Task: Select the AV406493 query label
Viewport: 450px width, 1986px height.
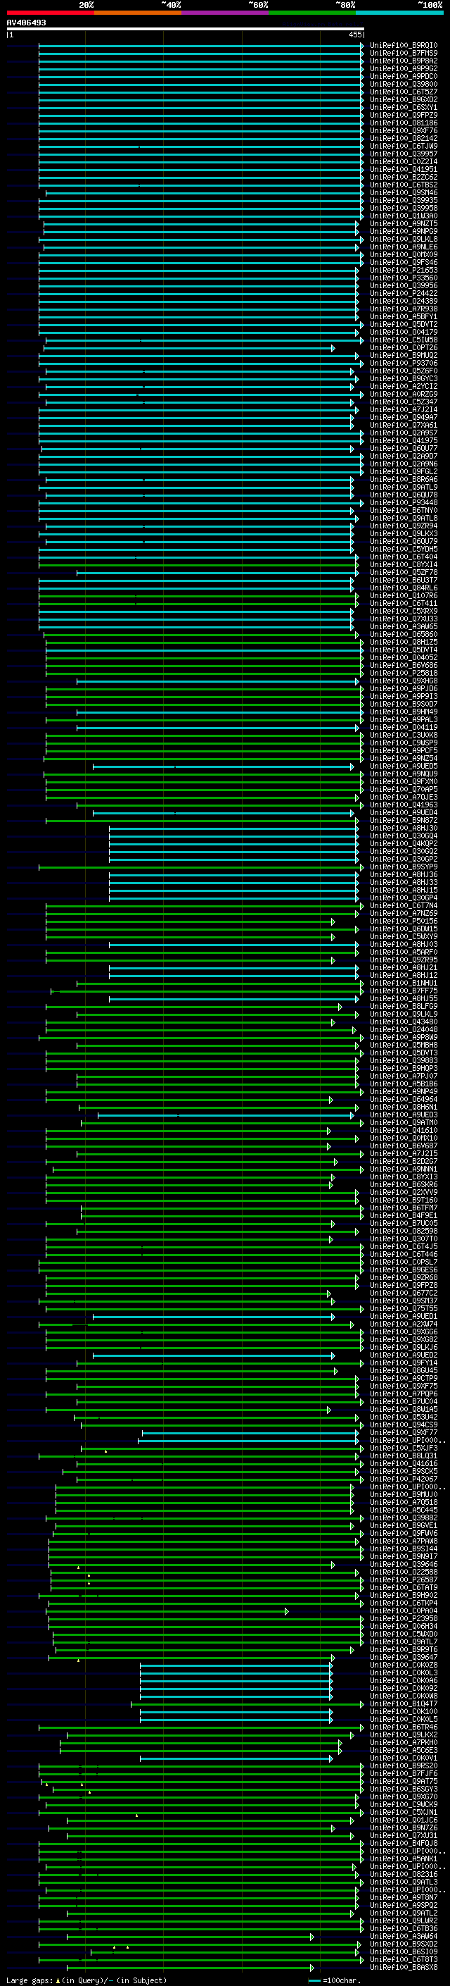Action: (26, 23)
